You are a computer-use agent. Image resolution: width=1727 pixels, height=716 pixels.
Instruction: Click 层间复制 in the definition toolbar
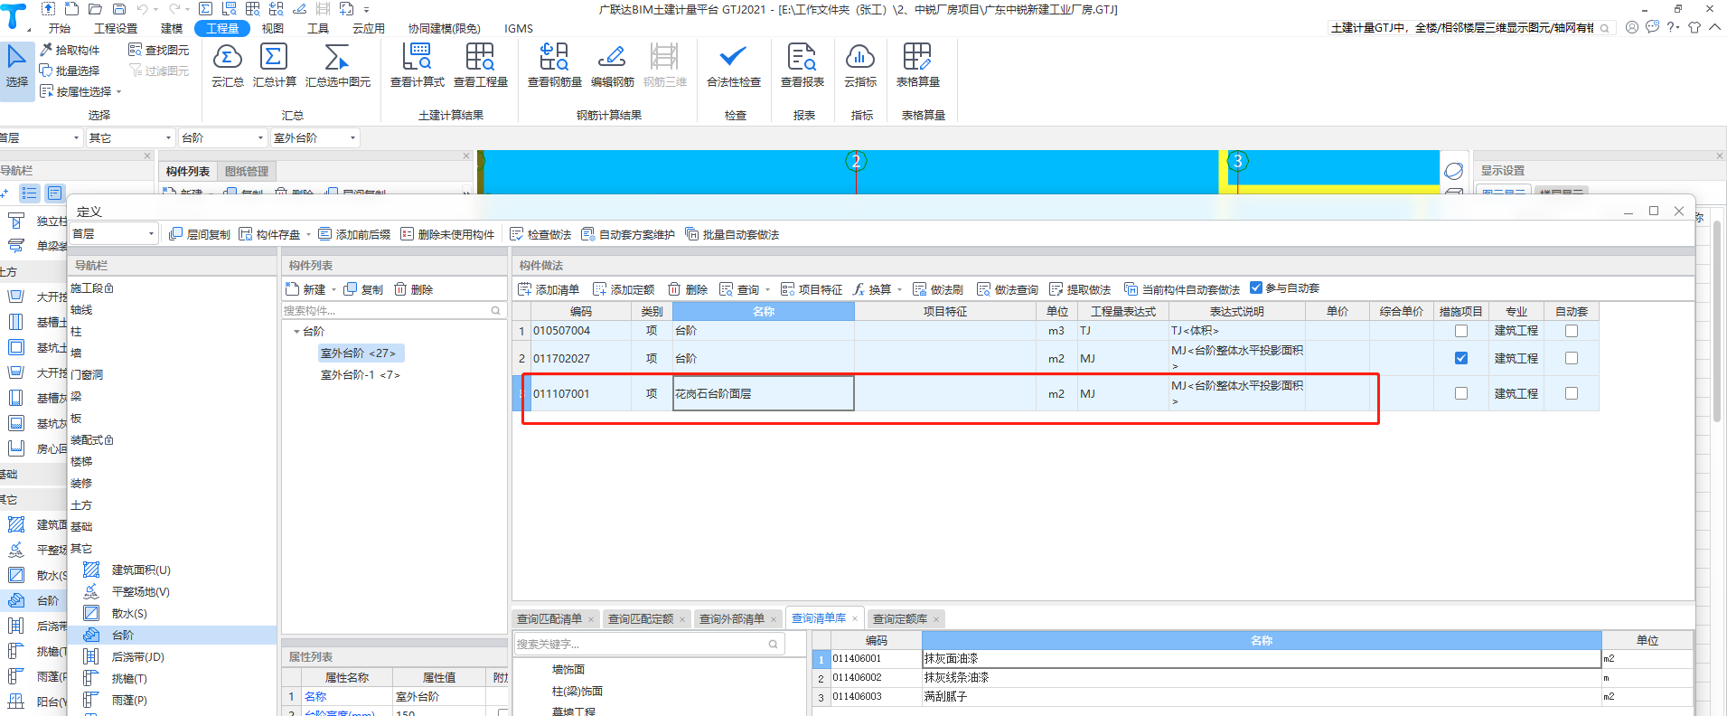click(200, 234)
